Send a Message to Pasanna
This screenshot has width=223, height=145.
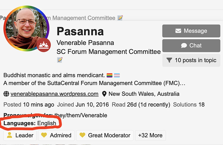[x=191, y=31]
